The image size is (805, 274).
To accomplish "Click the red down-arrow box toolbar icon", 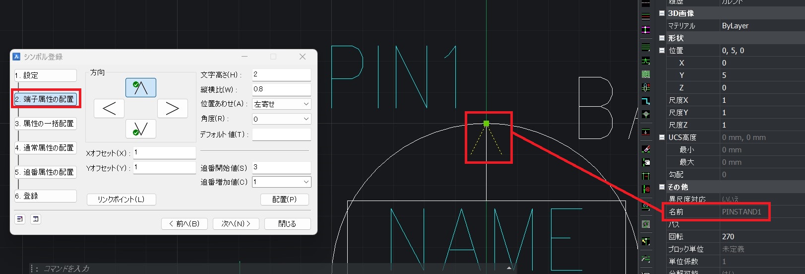I will pyautogui.click(x=646, y=132).
